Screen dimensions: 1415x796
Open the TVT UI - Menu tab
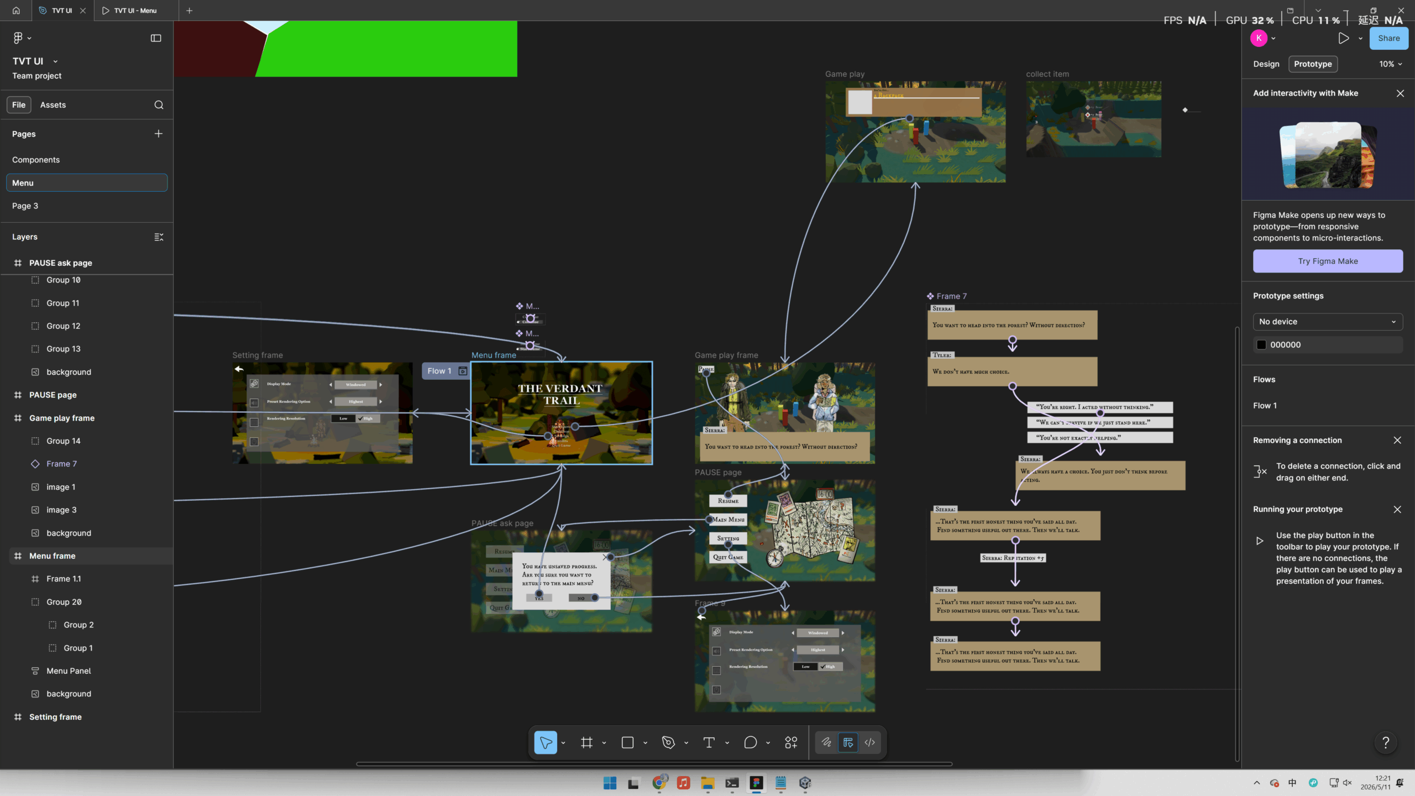point(135,11)
